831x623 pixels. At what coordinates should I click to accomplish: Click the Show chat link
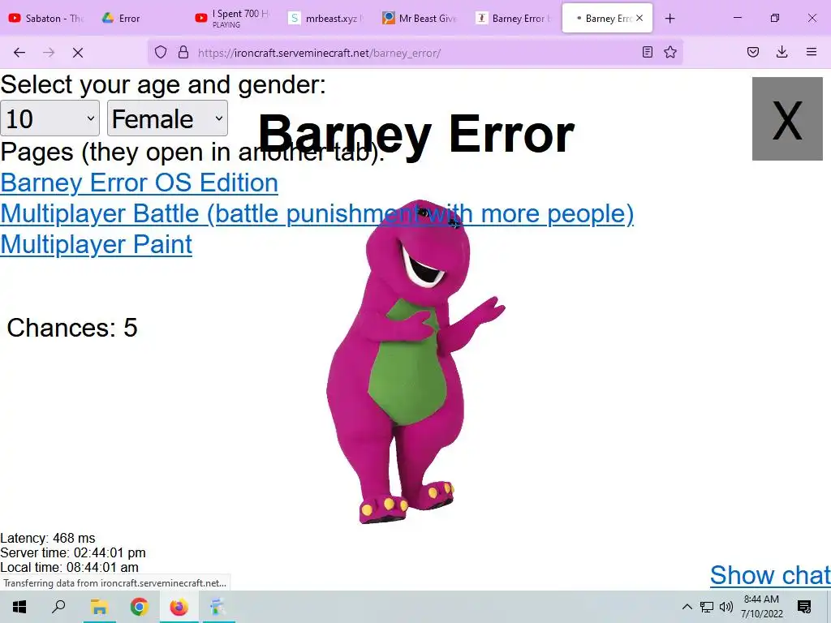click(770, 575)
